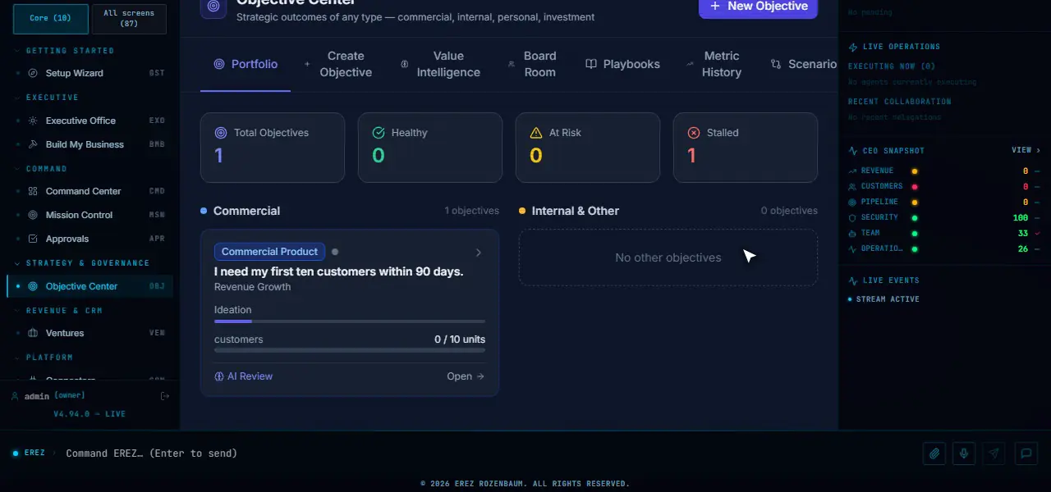Click the Stalled circle-x icon
This screenshot has width=1051, height=492.
(x=694, y=133)
